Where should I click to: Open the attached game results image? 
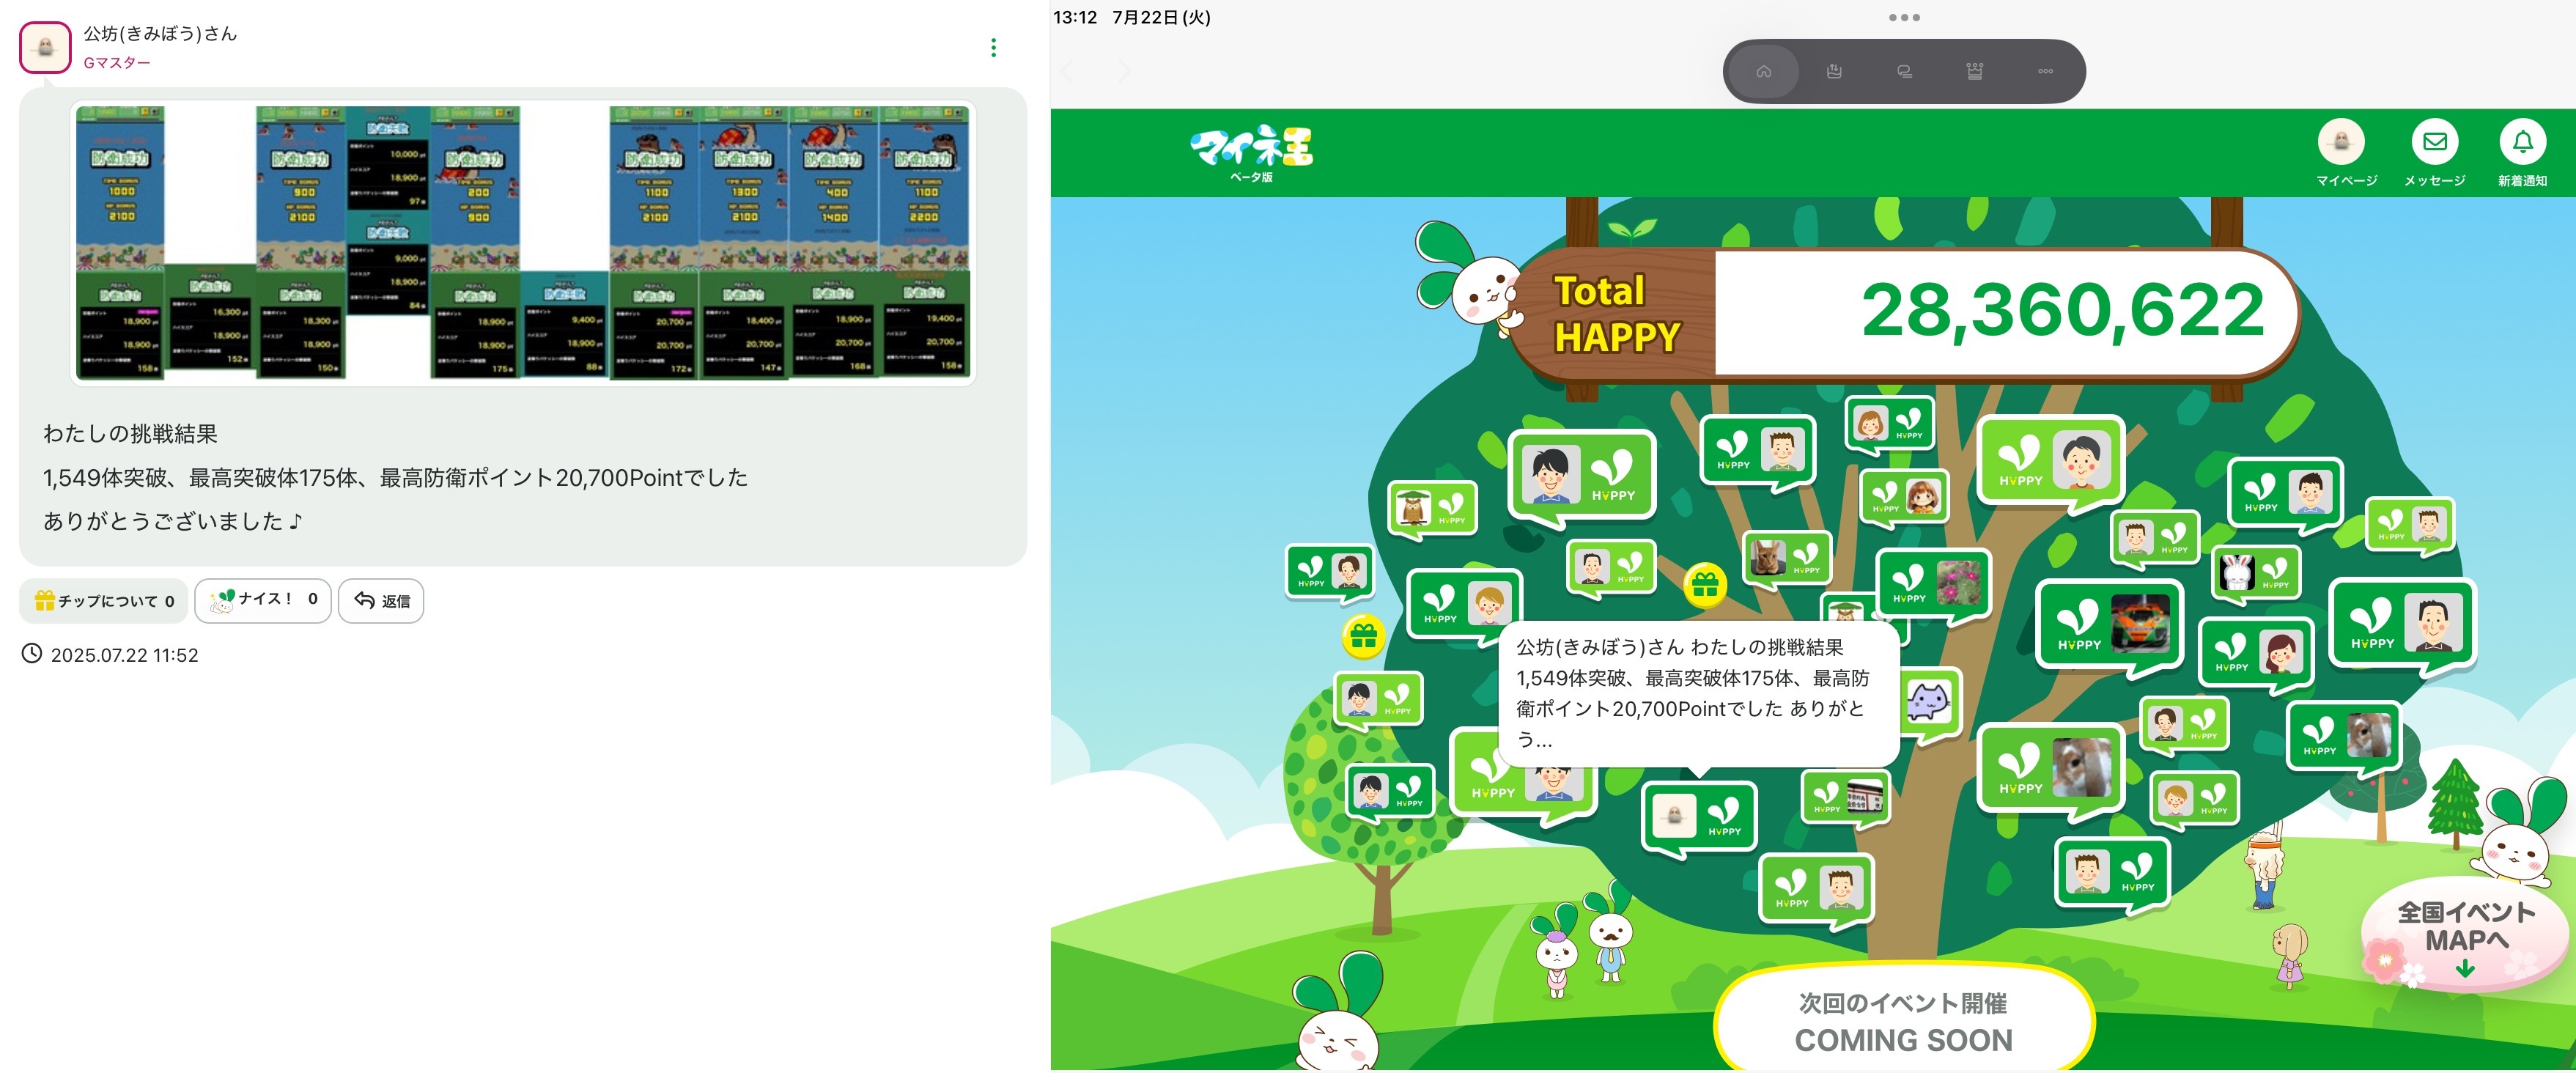pyautogui.click(x=523, y=242)
